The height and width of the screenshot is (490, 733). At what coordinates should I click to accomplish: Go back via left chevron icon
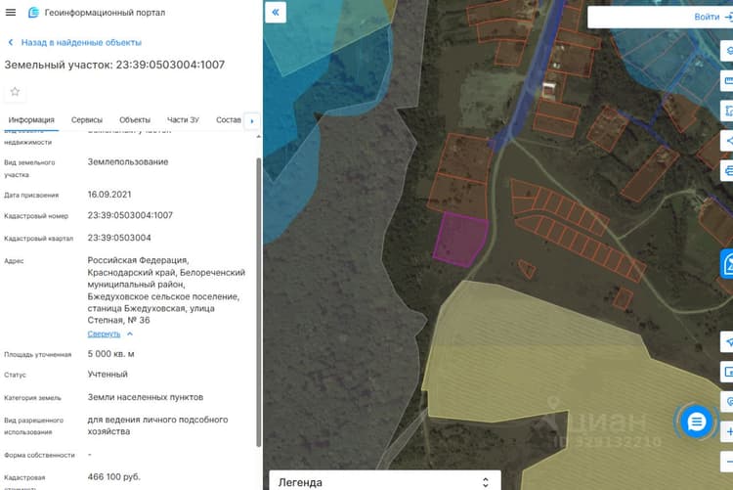click(x=11, y=43)
